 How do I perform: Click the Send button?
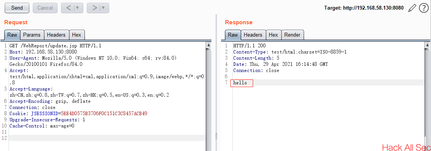pyautogui.click(x=17, y=8)
